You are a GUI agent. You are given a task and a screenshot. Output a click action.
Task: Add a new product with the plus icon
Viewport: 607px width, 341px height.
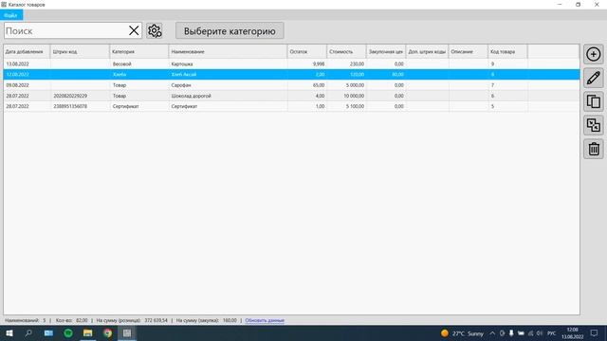tap(593, 55)
